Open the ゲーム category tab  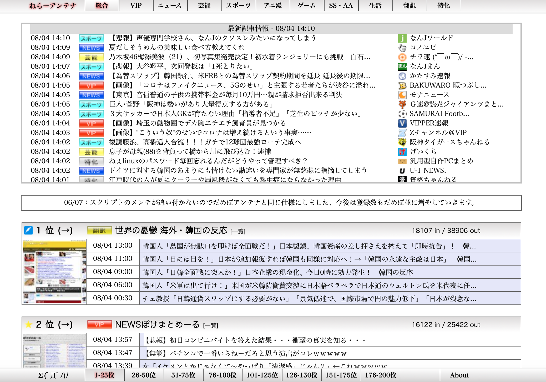pyautogui.click(x=306, y=5)
